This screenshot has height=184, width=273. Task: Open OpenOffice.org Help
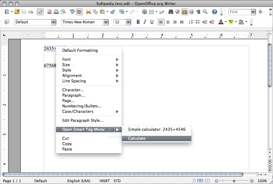[x=215, y=12]
